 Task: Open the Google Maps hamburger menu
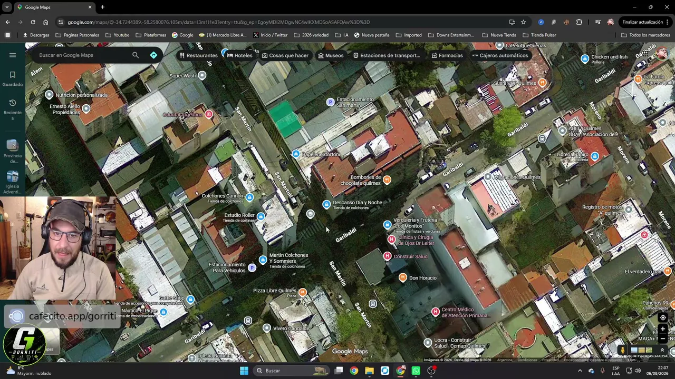click(13, 55)
